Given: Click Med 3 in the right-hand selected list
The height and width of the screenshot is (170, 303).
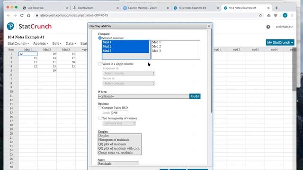Looking at the screenshot, I should pyautogui.click(x=156, y=51).
